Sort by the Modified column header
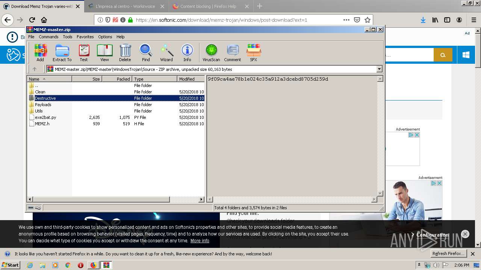481x270 pixels. [x=191, y=79]
